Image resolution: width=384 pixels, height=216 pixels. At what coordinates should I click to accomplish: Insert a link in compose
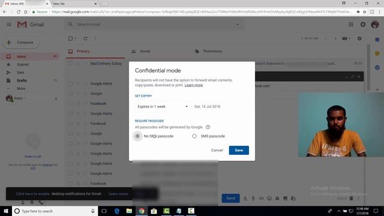(262, 199)
